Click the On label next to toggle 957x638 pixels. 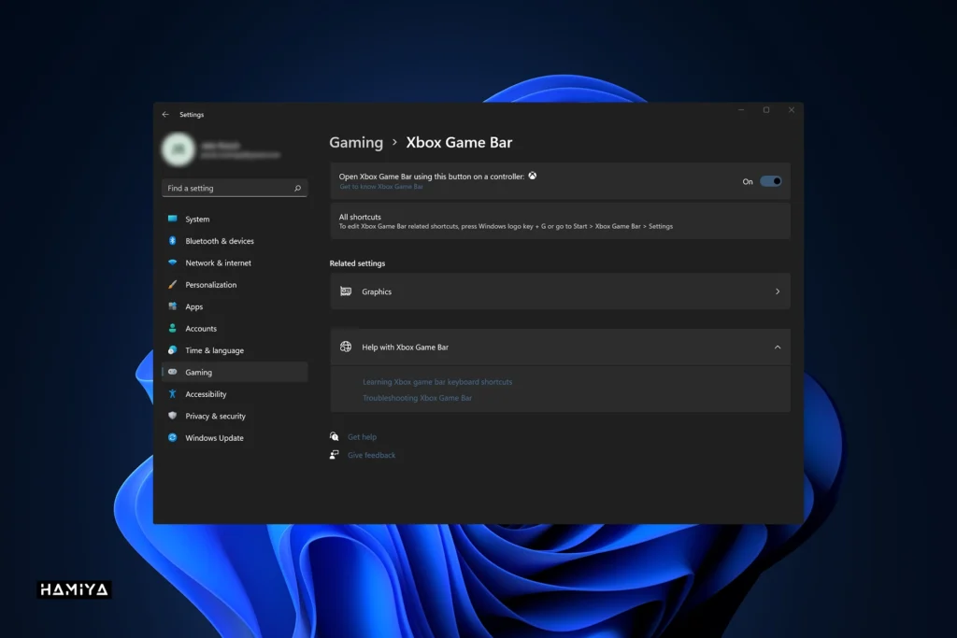pyautogui.click(x=748, y=182)
